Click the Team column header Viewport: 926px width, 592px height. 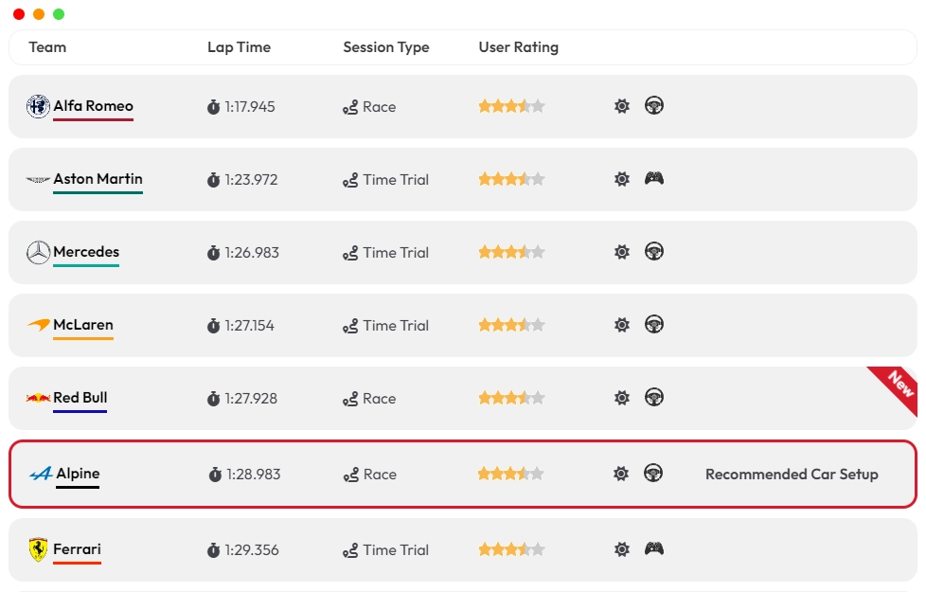47,47
